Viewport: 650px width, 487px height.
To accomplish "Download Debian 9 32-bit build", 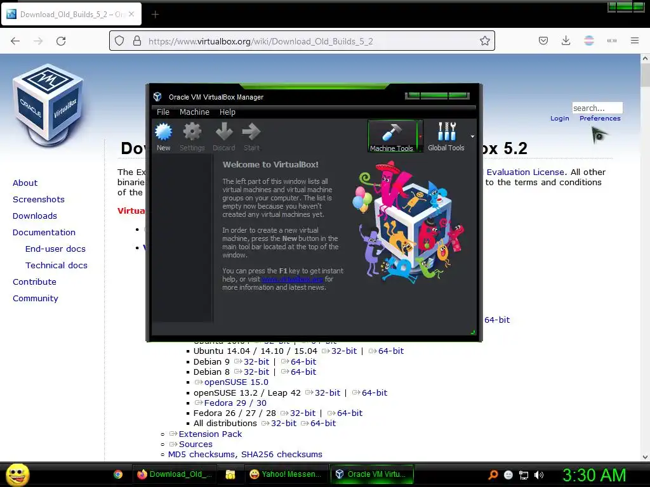I will click(256, 362).
